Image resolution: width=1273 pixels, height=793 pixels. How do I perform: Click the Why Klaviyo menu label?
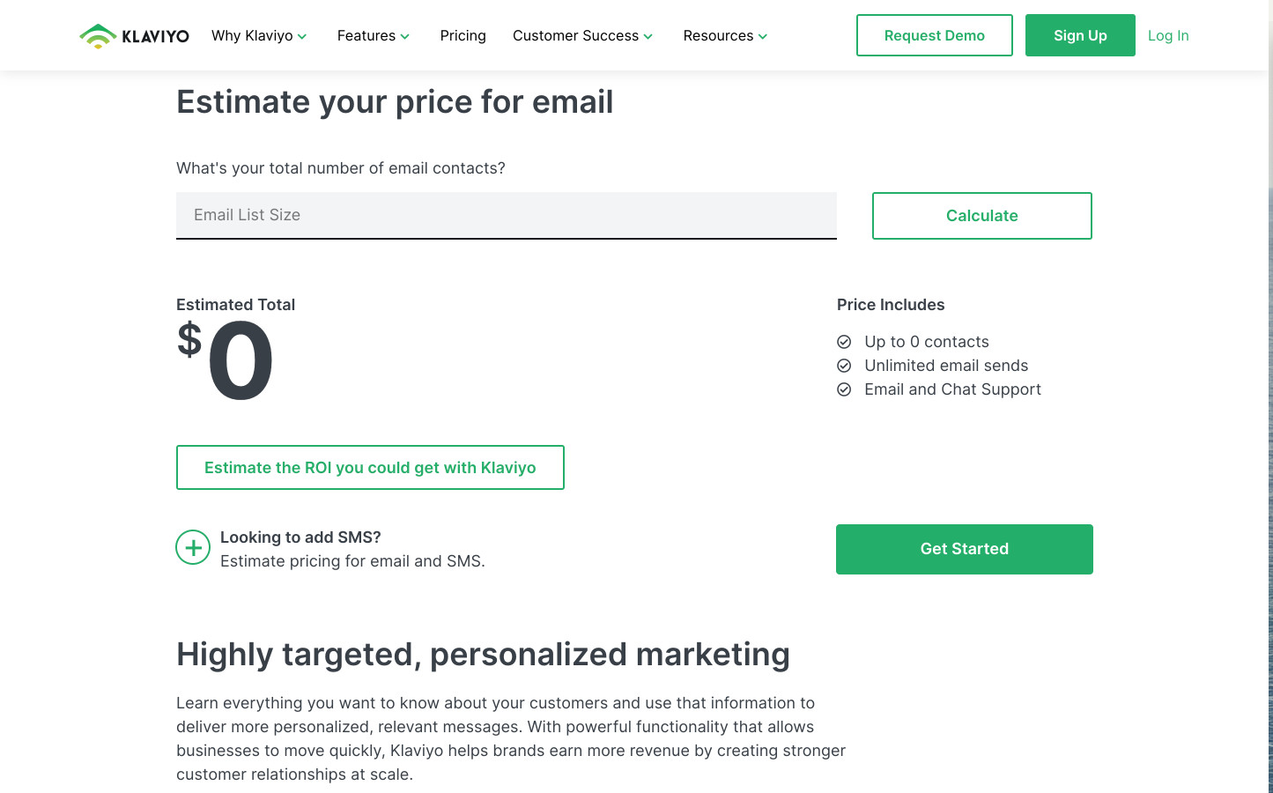tap(252, 36)
